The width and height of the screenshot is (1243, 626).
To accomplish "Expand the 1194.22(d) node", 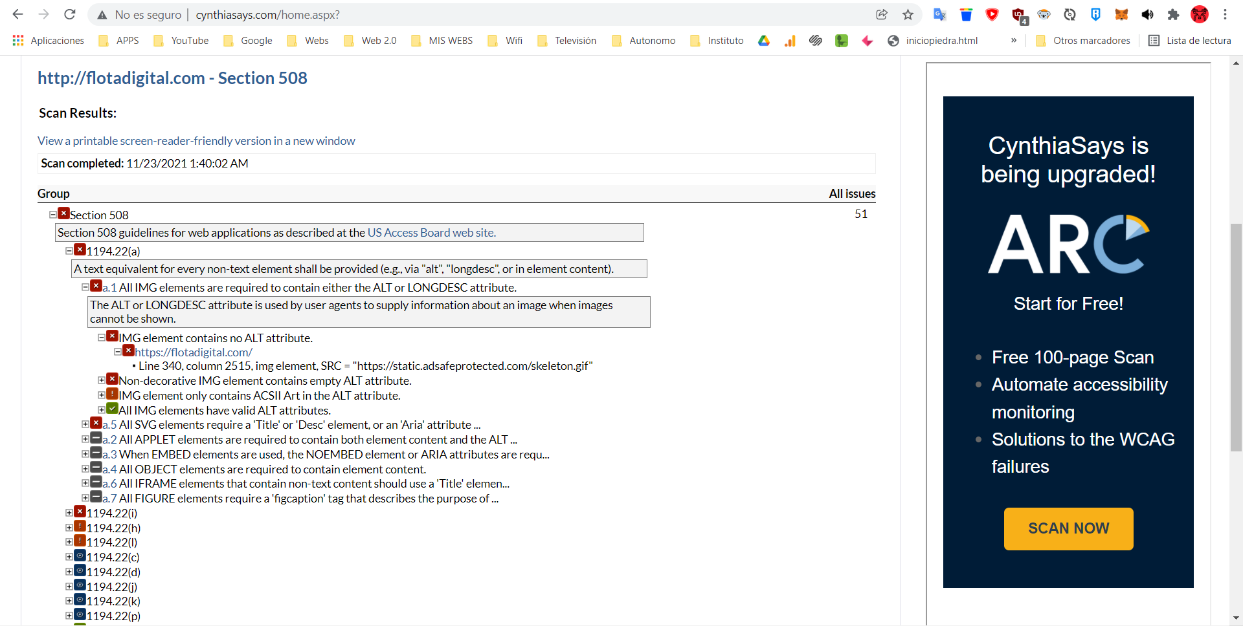I will pyautogui.click(x=69, y=572).
